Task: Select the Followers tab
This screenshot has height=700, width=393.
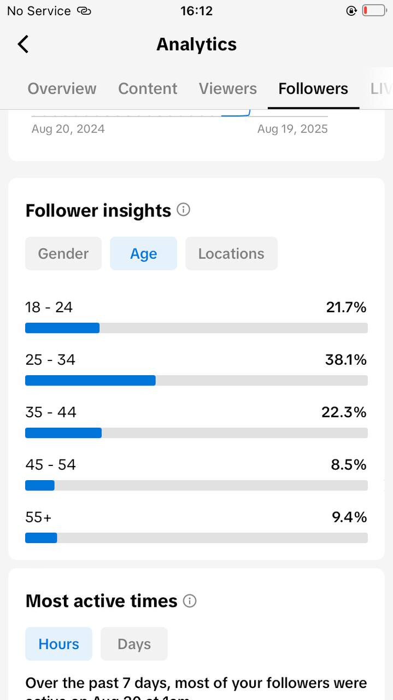Action: 313,89
